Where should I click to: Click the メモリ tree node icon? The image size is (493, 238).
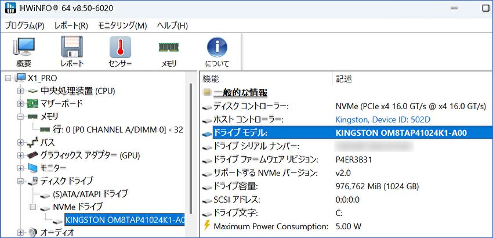(32, 117)
